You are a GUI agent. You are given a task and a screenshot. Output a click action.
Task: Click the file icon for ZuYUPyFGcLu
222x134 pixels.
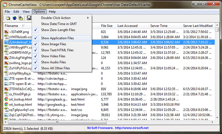coord(6,68)
